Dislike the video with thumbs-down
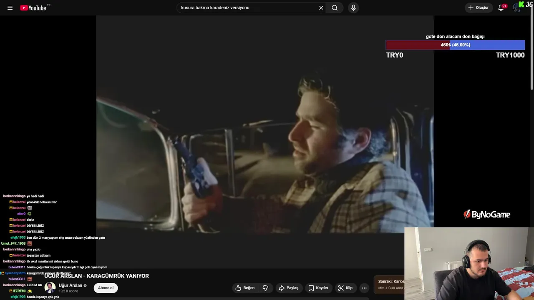This screenshot has width=534, height=300. coord(265,288)
